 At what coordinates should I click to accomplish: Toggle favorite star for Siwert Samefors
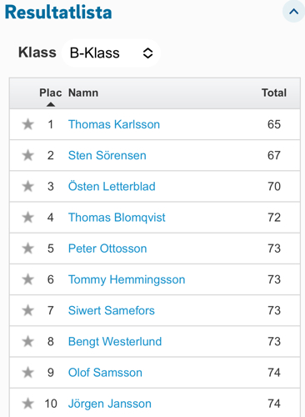coord(27,310)
